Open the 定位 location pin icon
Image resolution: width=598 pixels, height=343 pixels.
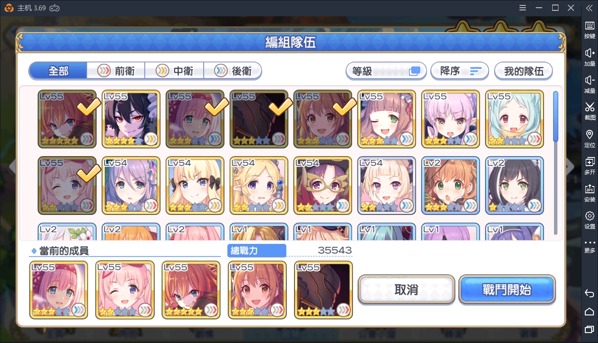(589, 134)
